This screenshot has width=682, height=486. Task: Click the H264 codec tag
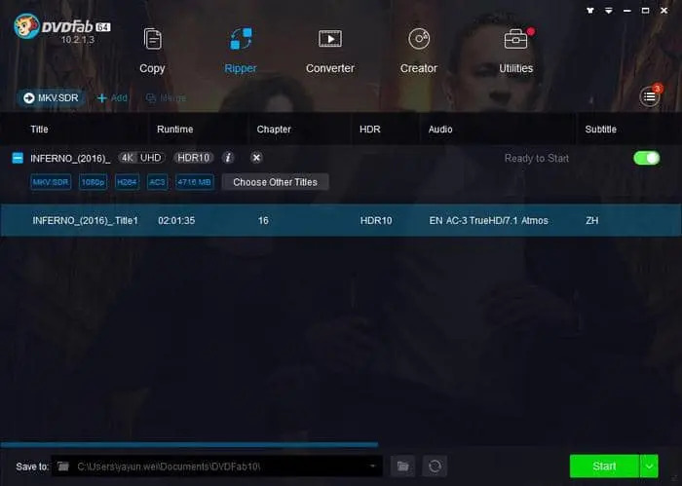click(127, 182)
